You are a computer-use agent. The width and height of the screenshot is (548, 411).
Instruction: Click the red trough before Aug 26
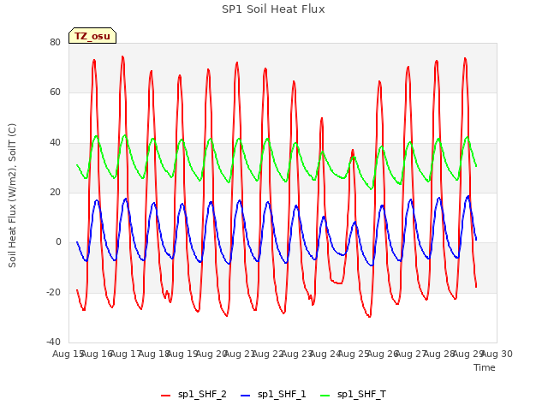[369, 316]
